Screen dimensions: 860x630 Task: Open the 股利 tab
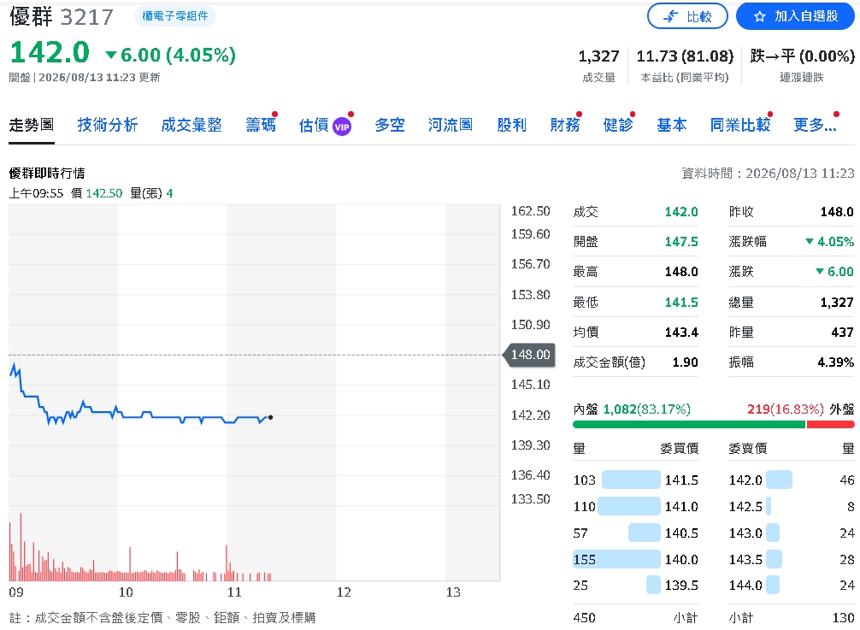tap(512, 125)
